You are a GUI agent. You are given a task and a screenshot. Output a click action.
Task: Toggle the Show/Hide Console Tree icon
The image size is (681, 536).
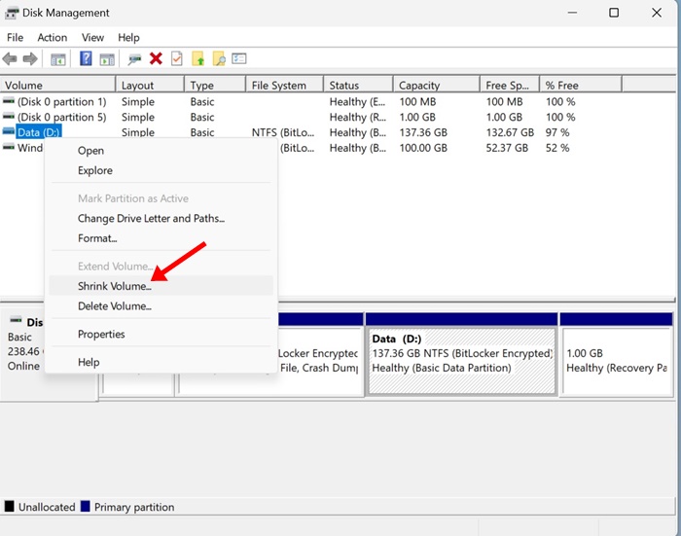point(57,59)
